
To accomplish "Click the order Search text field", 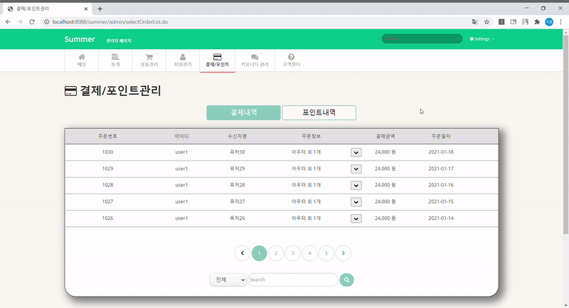I will pos(293,280).
